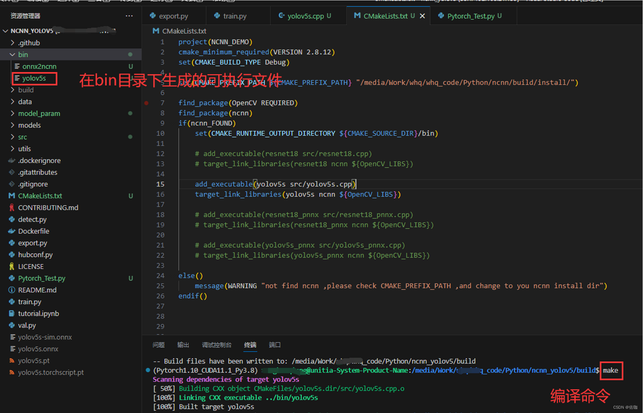Switch to the yolov5s.cpp tab
Image resolution: width=643 pixels, height=413 pixels.
(308, 16)
